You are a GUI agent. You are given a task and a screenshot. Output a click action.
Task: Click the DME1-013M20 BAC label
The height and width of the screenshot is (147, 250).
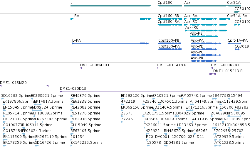click(x=14, y=83)
